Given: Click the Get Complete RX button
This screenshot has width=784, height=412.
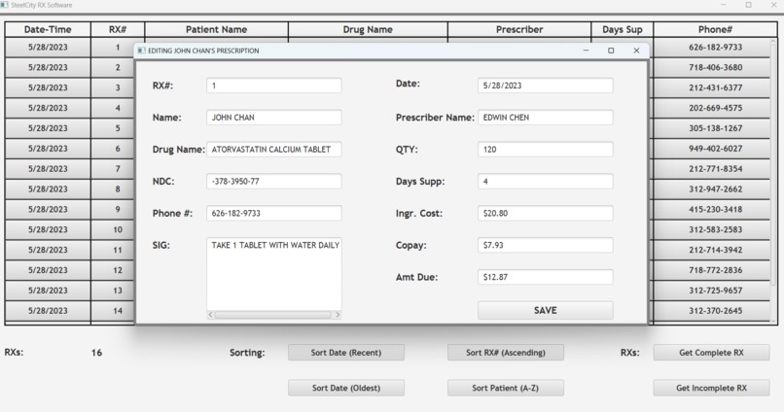Looking at the screenshot, I should click(x=711, y=353).
